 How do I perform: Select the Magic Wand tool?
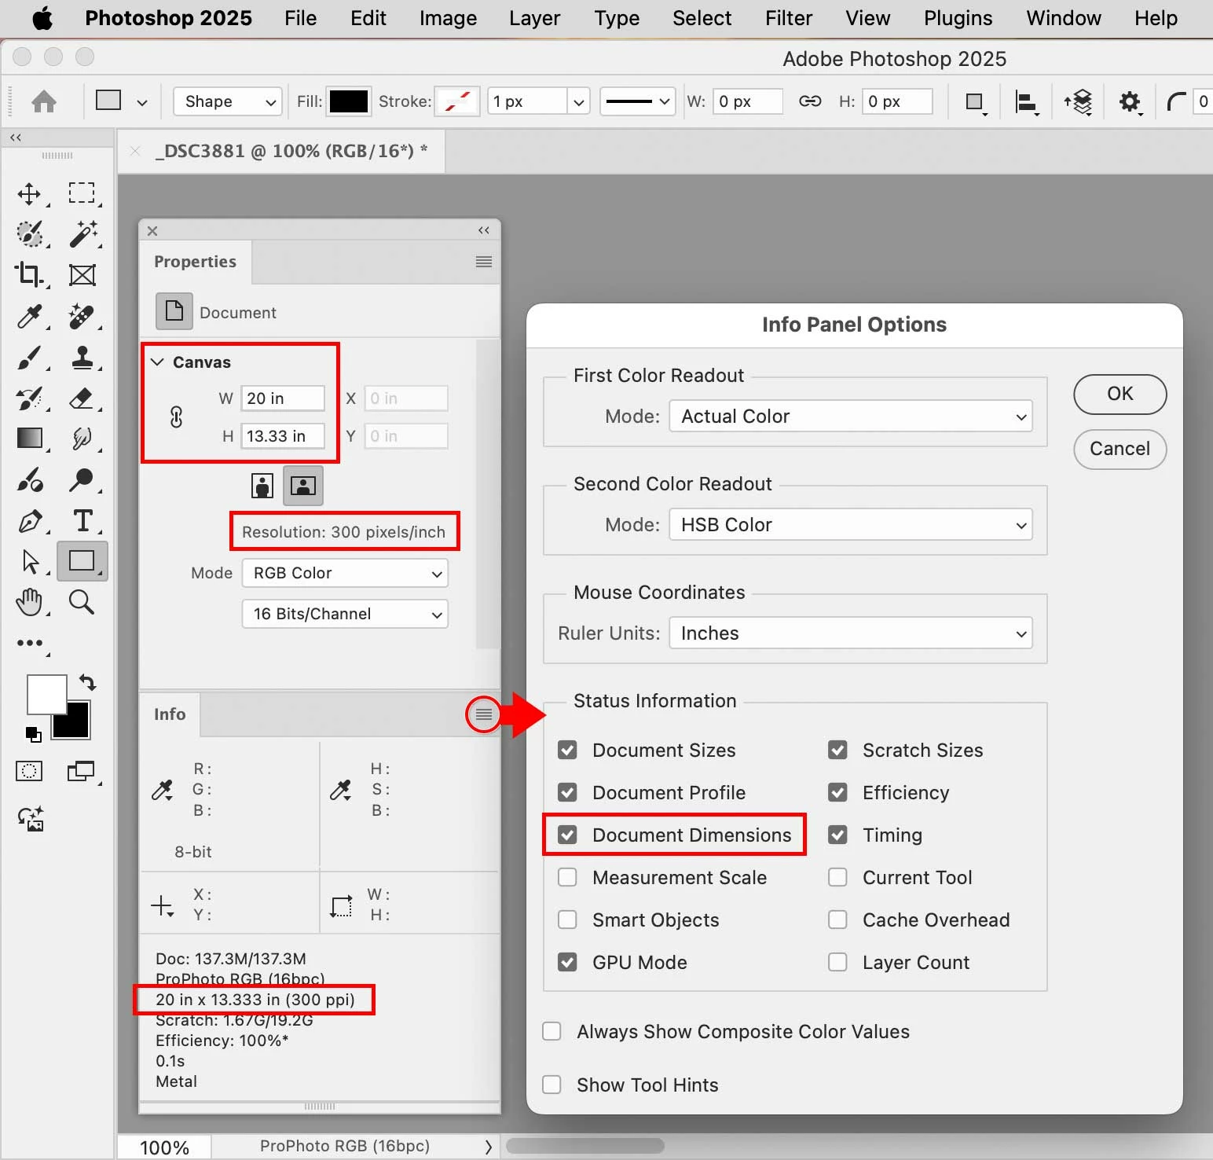coord(82,233)
